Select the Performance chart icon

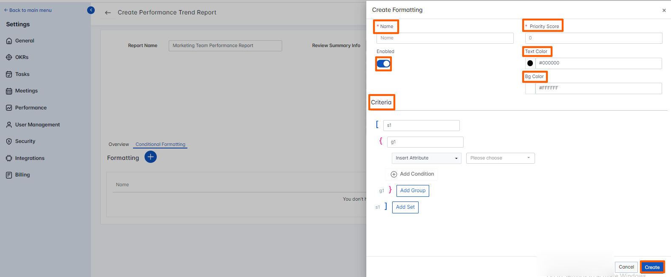point(9,108)
